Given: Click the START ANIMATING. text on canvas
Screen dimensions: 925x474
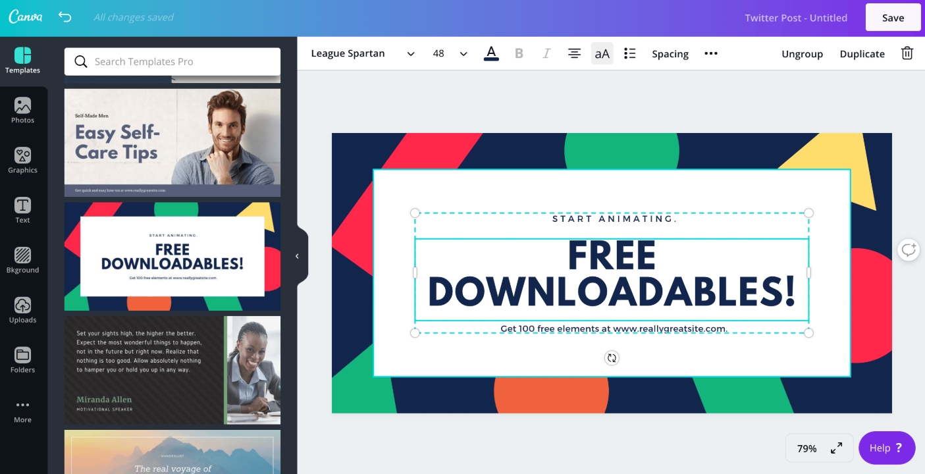Looking at the screenshot, I should pos(615,219).
